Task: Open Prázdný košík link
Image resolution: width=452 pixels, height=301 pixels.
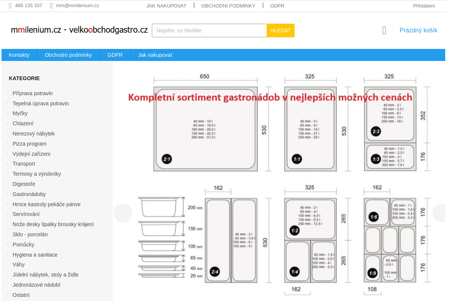Action: pyautogui.click(x=418, y=30)
